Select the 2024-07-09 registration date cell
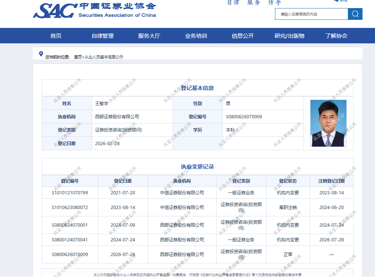 123,225
